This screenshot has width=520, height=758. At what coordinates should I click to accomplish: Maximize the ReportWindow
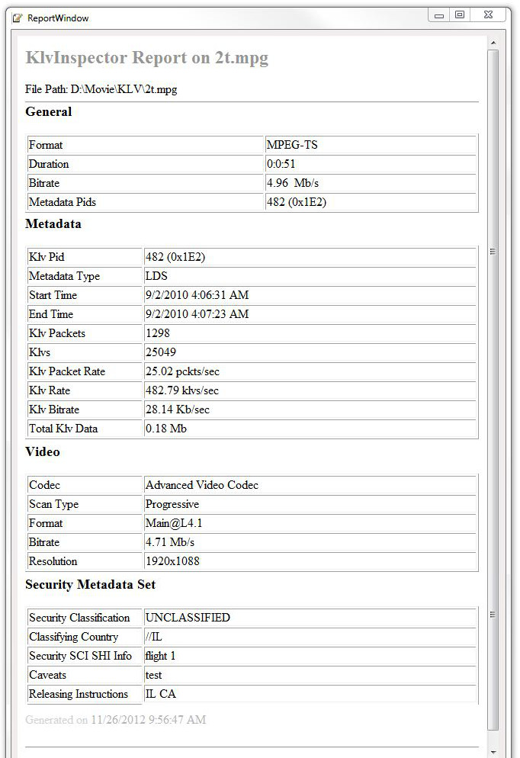point(460,15)
